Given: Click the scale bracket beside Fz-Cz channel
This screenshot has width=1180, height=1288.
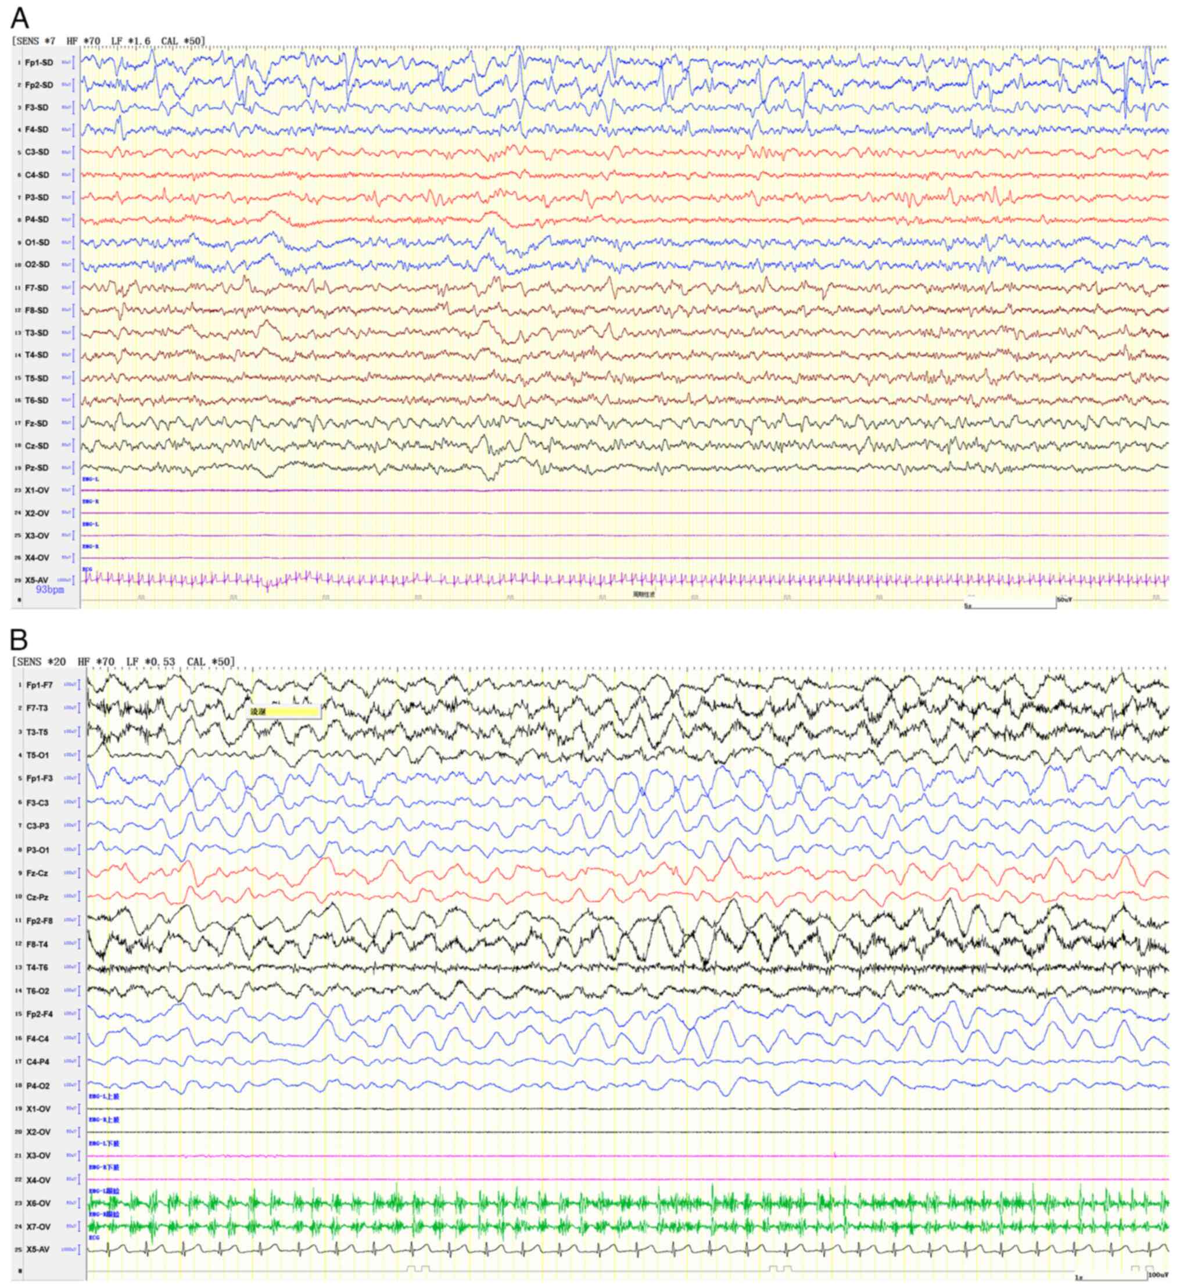Looking at the screenshot, I should pos(80,873).
